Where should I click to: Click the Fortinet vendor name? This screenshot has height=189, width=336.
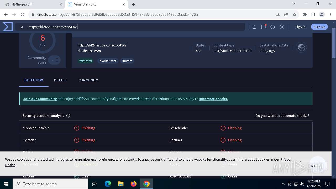(x=176, y=140)
